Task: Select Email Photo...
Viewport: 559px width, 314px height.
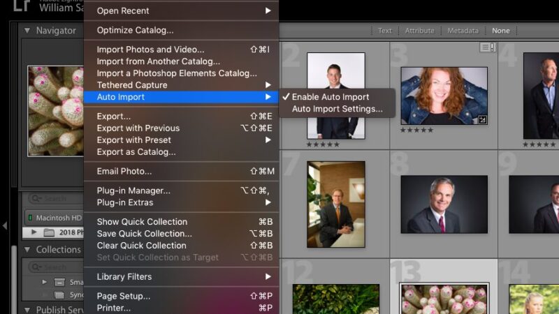Action: coord(181,171)
